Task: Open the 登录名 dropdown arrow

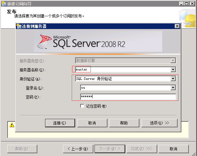Action: tap(173, 88)
